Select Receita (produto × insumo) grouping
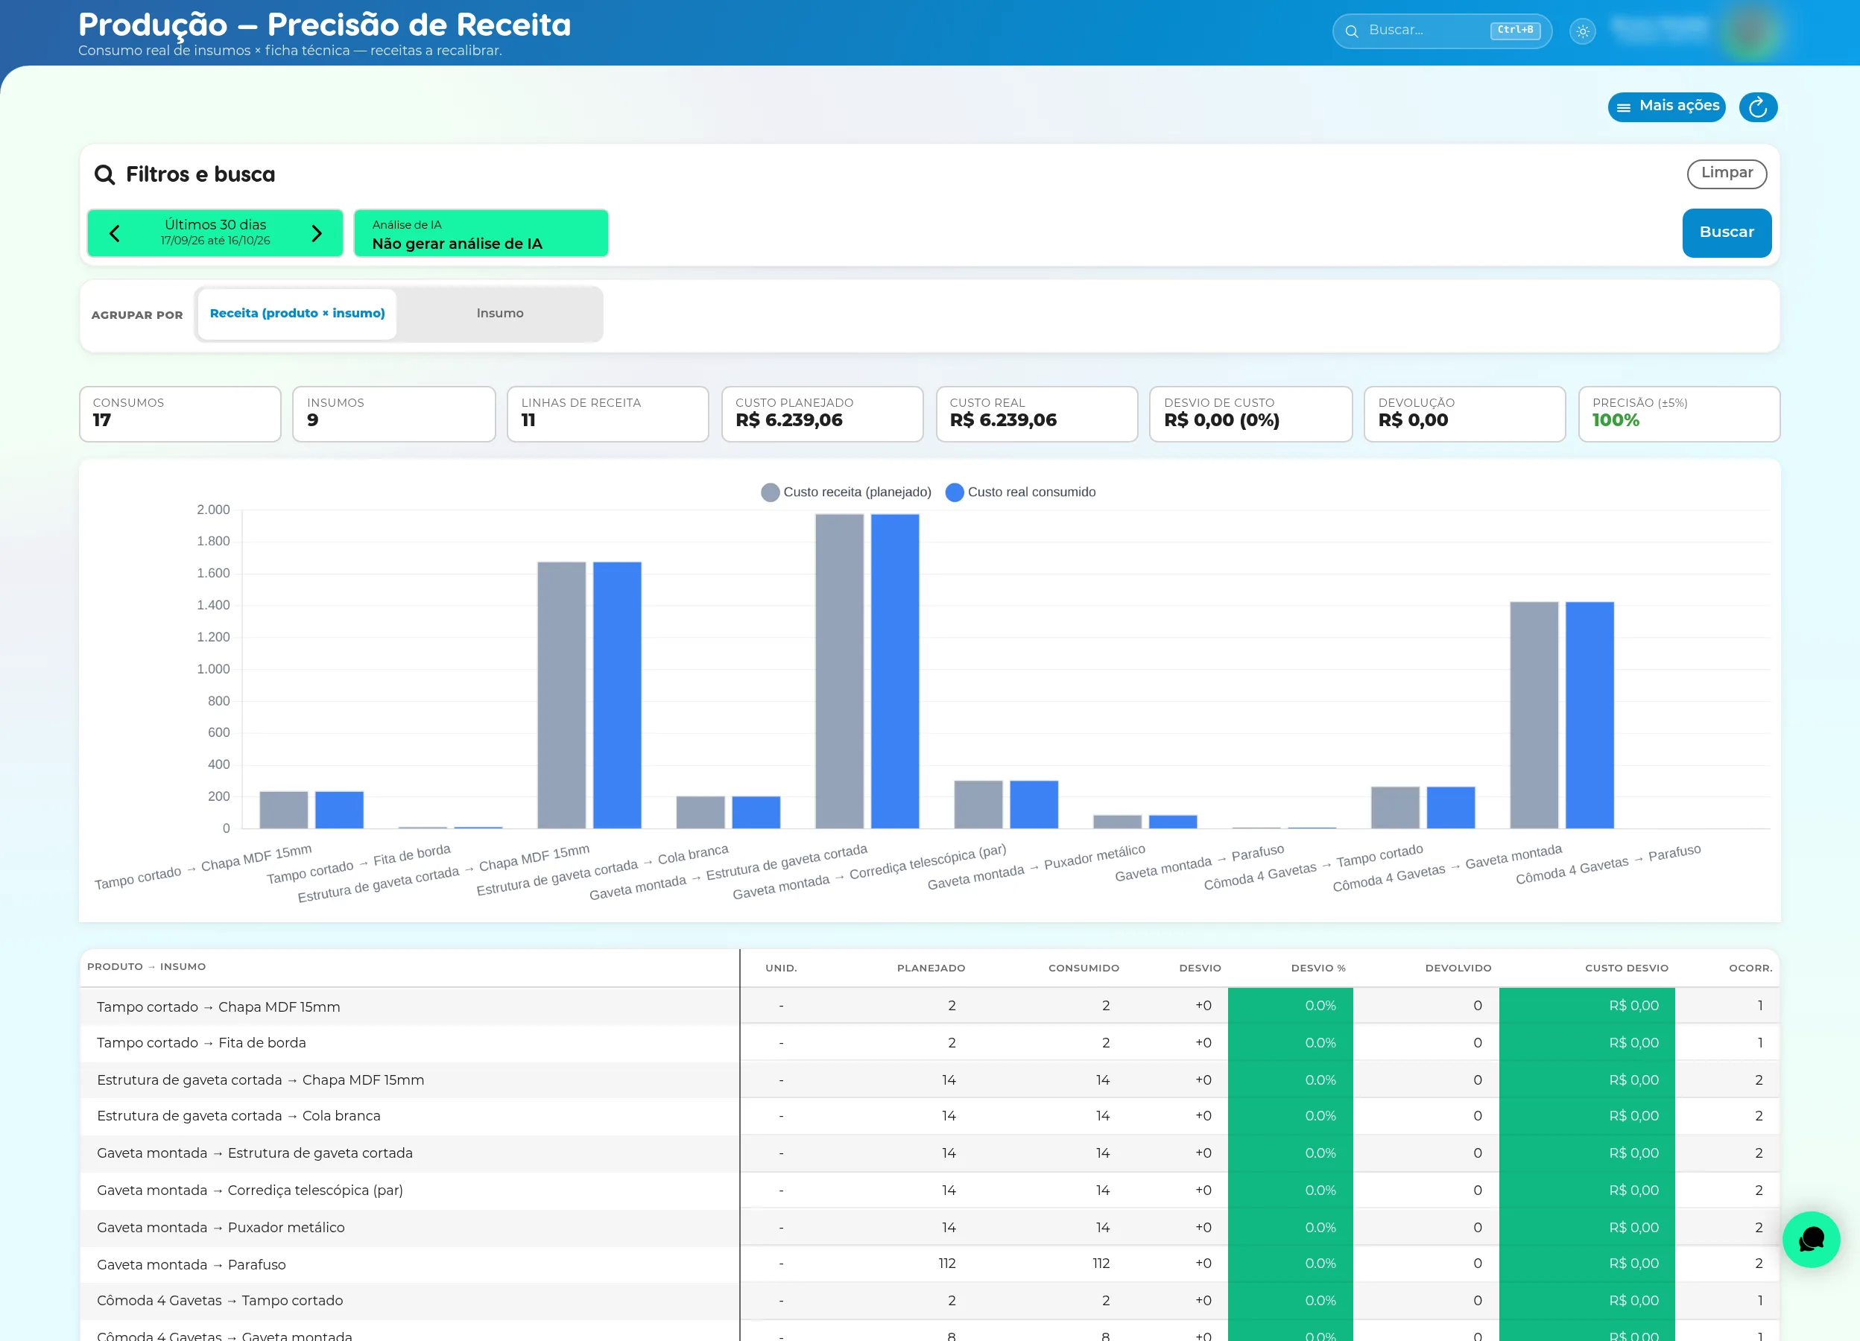This screenshot has height=1341, width=1860. 297,313
